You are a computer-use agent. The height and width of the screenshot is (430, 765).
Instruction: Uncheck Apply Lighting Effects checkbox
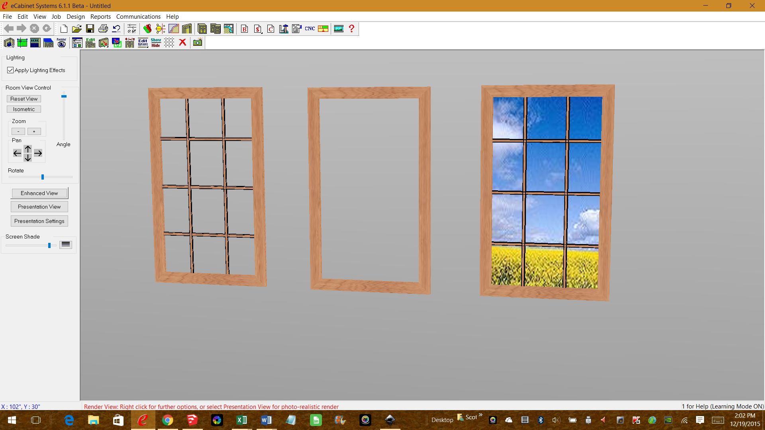pyautogui.click(x=10, y=70)
